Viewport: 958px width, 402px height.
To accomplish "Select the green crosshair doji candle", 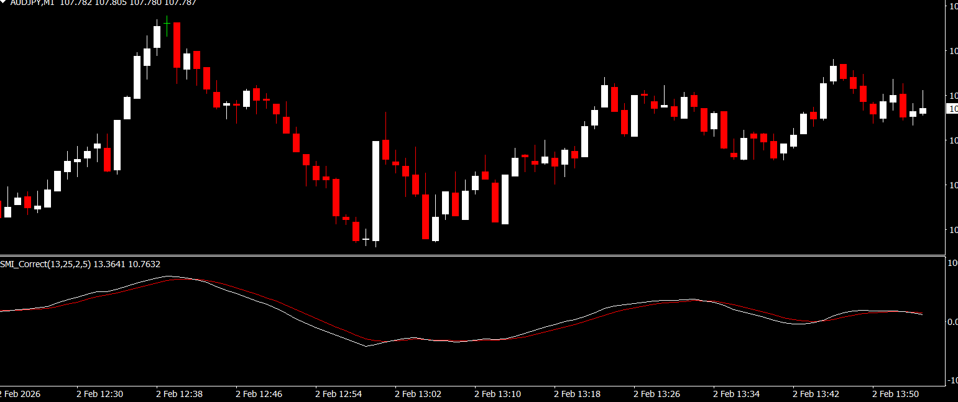I will click(167, 24).
